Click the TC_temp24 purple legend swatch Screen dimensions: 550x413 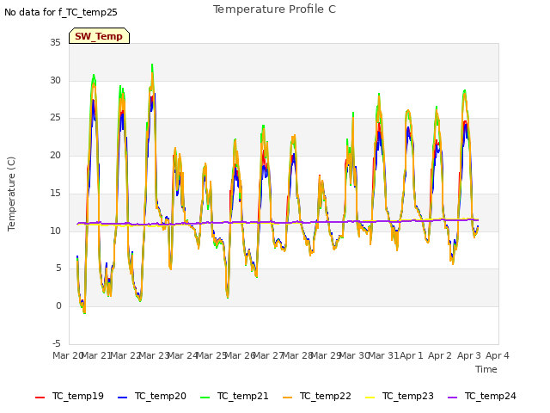pyautogui.click(x=453, y=398)
